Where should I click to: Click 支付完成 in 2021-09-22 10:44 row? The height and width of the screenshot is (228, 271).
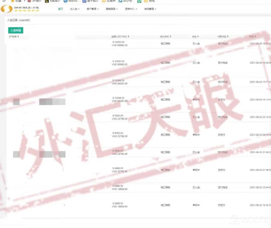[223, 187]
